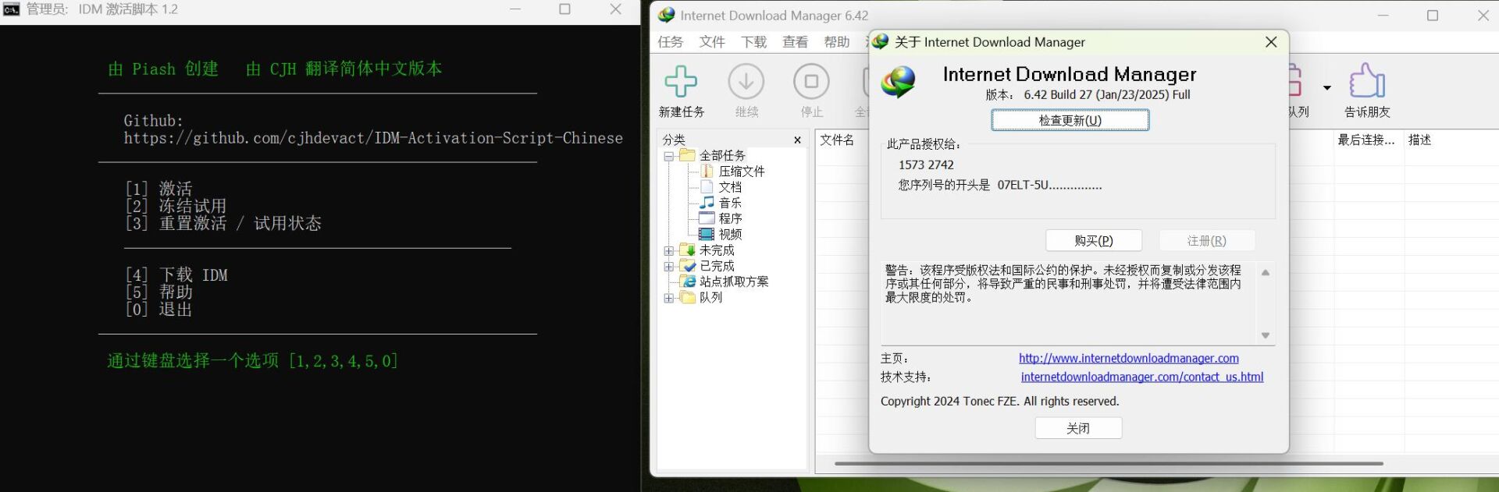Click the Resume (继续) download arrow icon
This screenshot has width=1499, height=492.
(746, 82)
